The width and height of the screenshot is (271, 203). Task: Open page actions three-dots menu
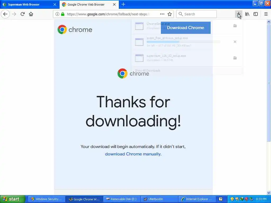[x=162, y=14]
